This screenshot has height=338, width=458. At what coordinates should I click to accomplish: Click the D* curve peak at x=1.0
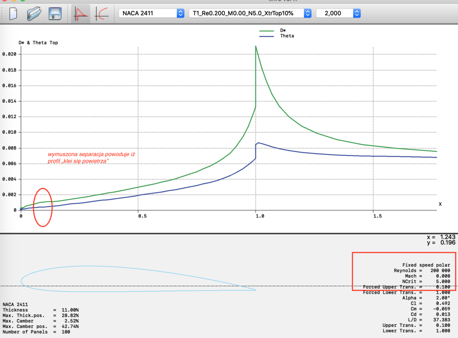(x=255, y=47)
